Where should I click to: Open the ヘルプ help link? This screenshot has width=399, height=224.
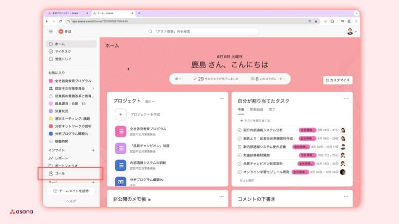(x=71, y=201)
